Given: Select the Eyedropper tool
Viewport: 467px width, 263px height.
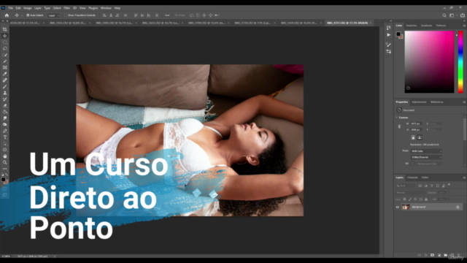Looking at the screenshot, I should tap(5, 74).
